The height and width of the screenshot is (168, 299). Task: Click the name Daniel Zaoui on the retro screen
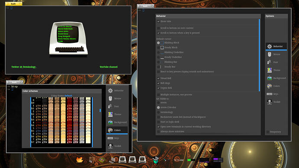[63, 34]
